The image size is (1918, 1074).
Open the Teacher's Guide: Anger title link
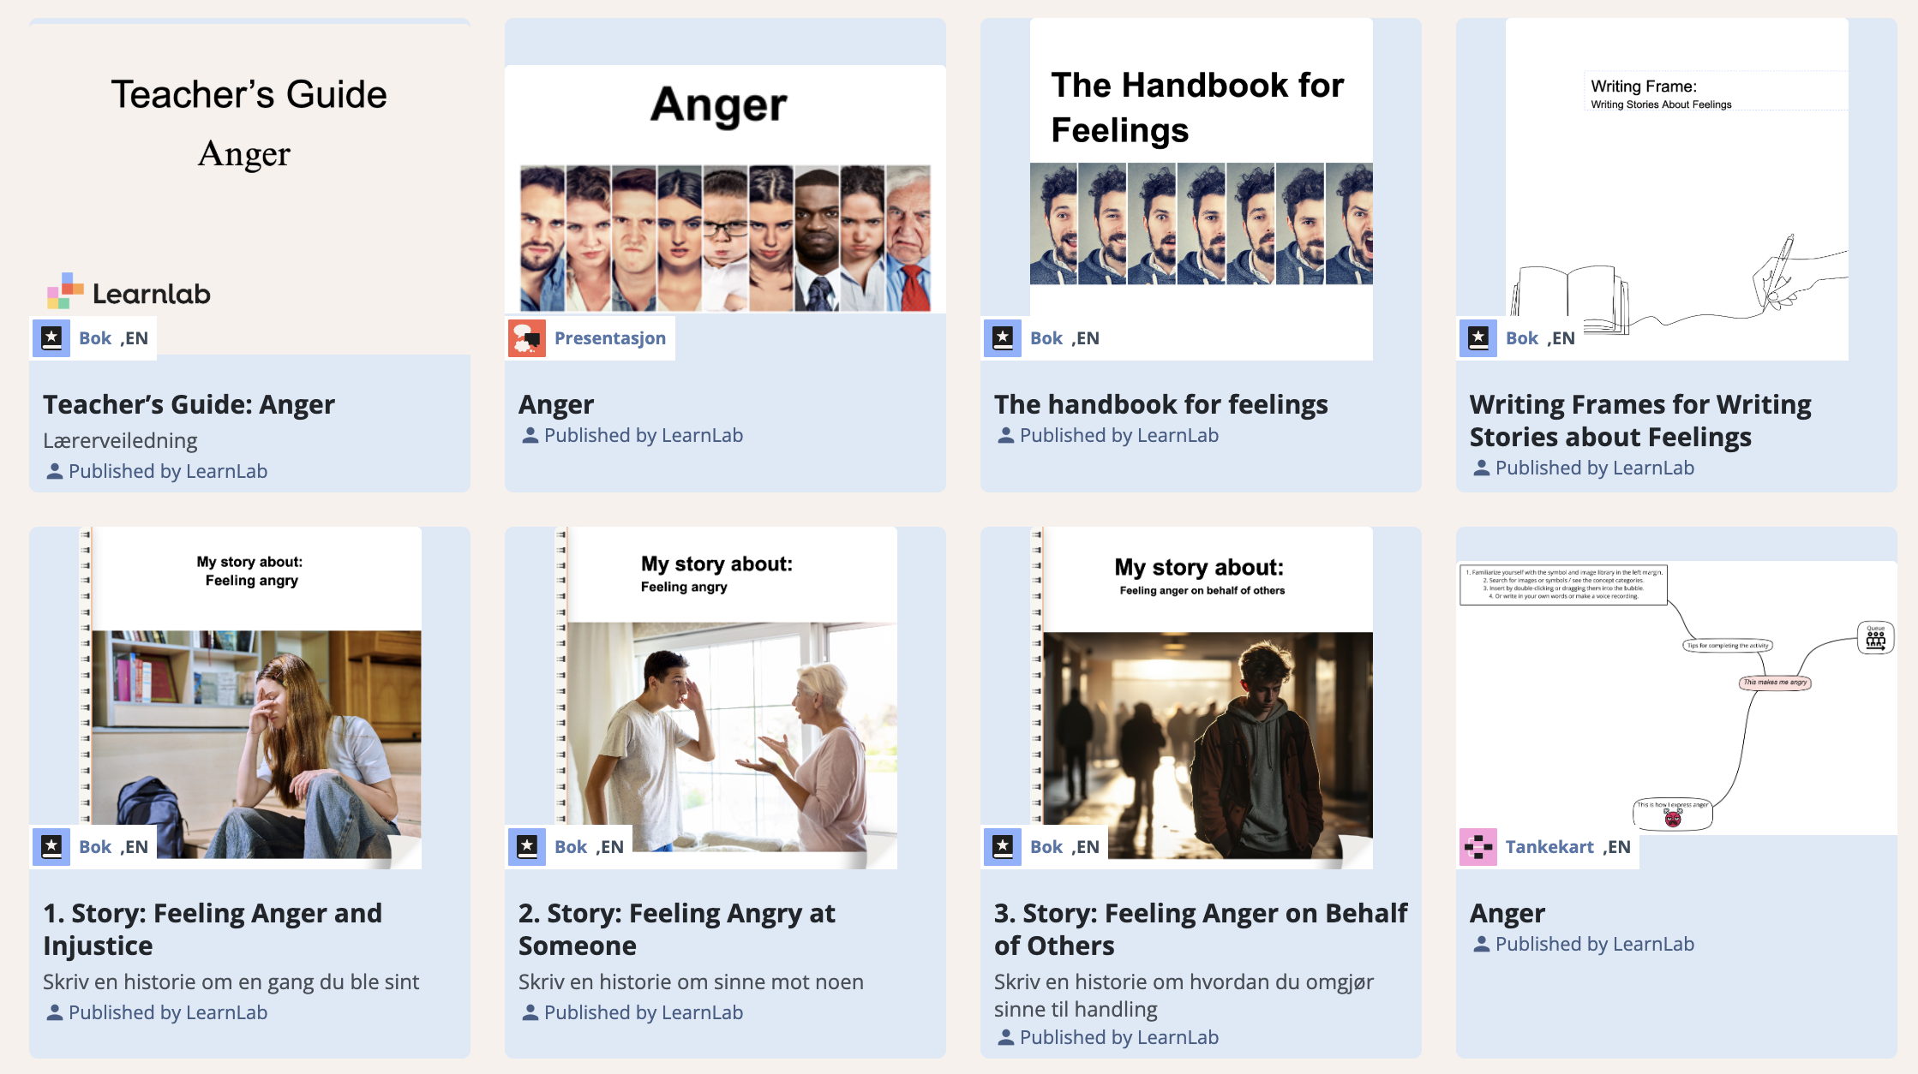[x=189, y=404]
